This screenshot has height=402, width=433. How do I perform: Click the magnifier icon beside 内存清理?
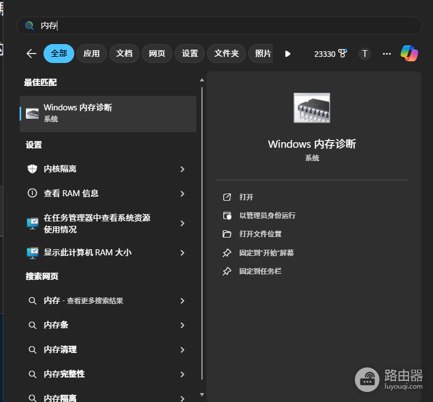point(32,350)
